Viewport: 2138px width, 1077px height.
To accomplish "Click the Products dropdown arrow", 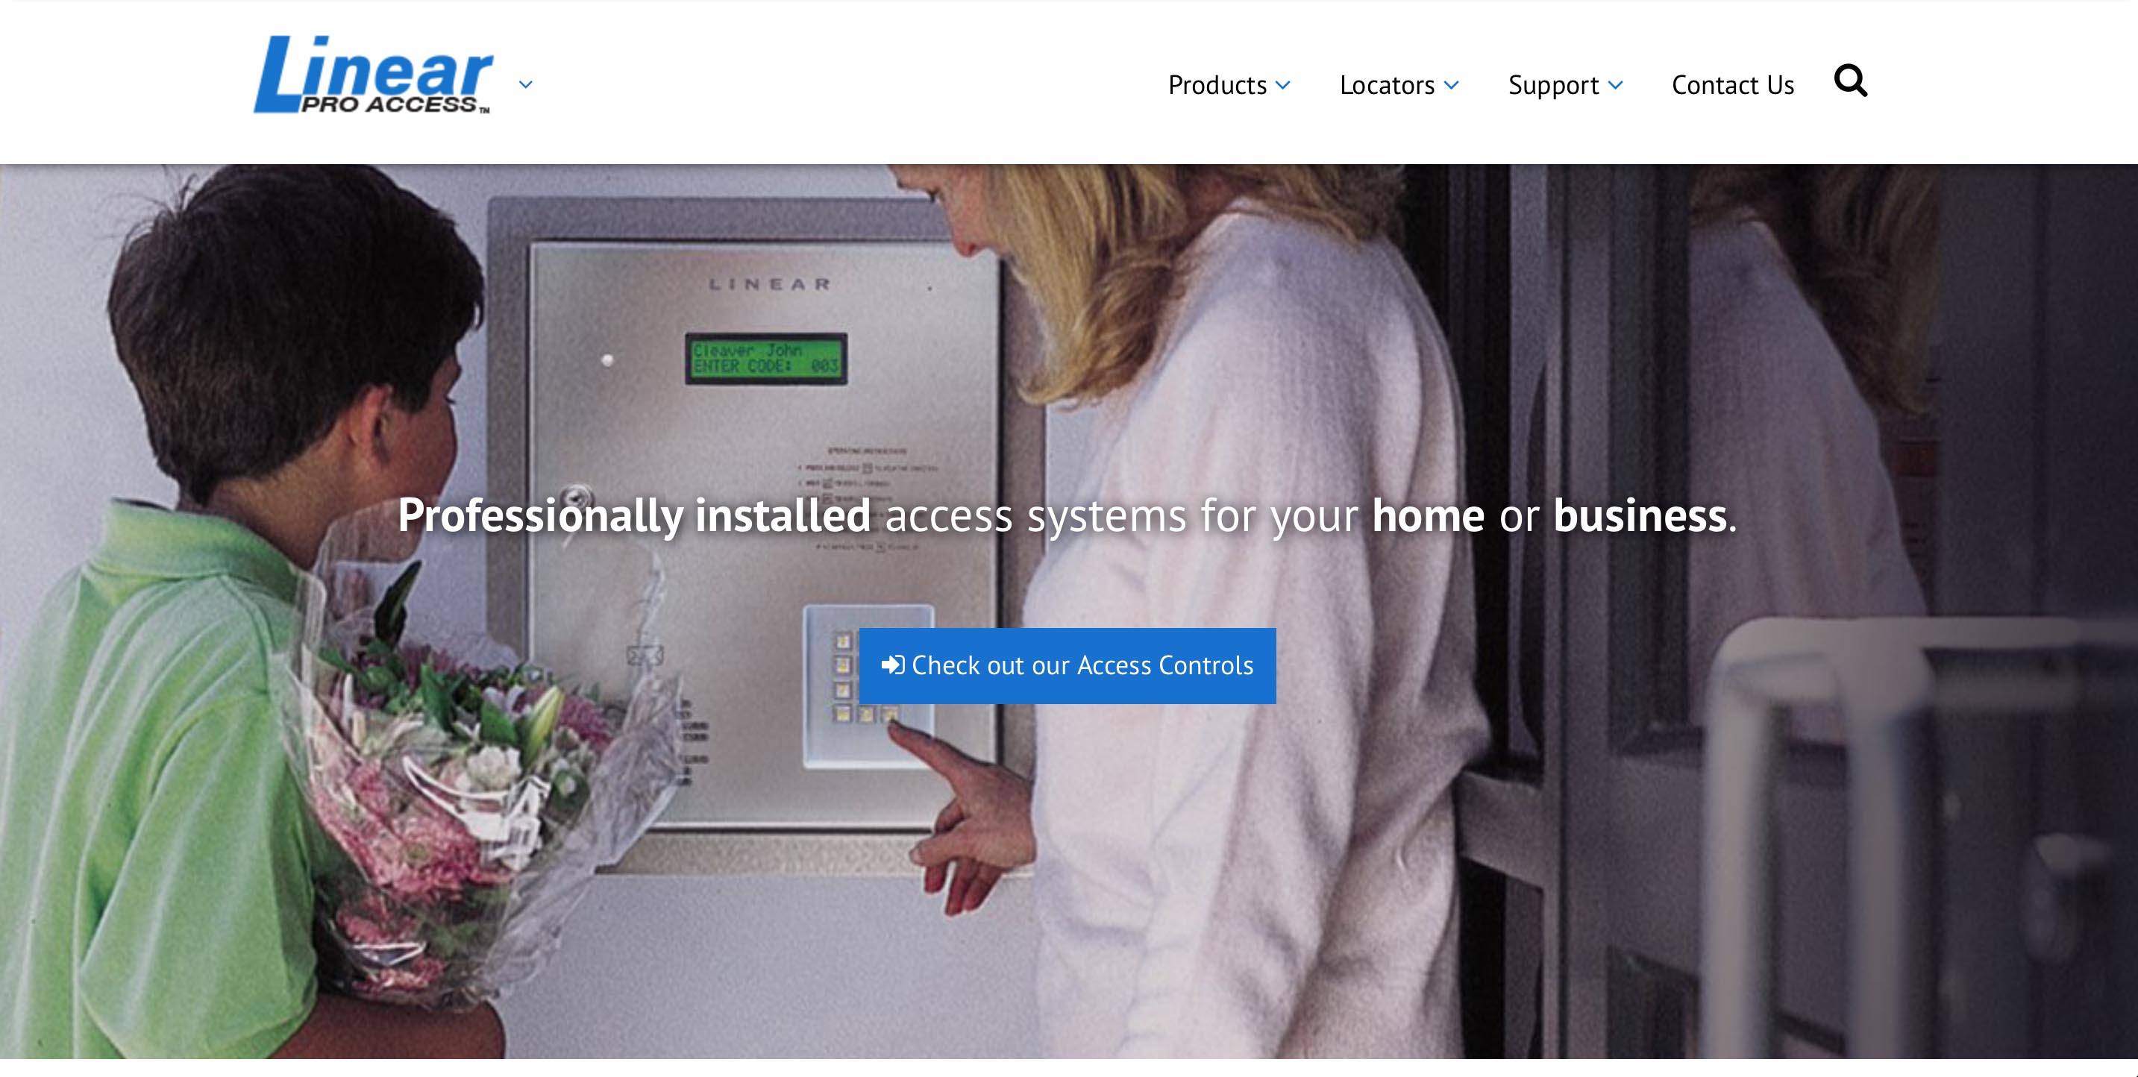I will click(x=1284, y=84).
